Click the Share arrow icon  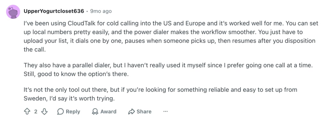point(131,112)
